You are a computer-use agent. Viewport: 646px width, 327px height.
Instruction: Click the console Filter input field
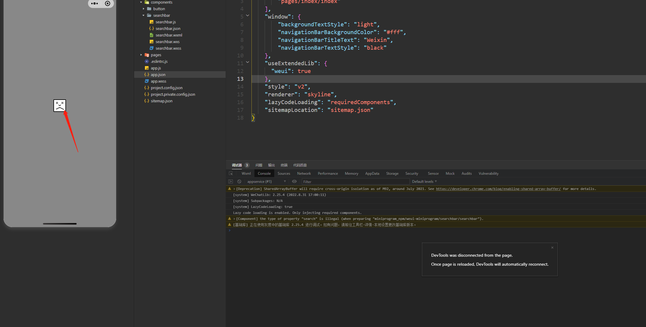[x=355, y=182]
